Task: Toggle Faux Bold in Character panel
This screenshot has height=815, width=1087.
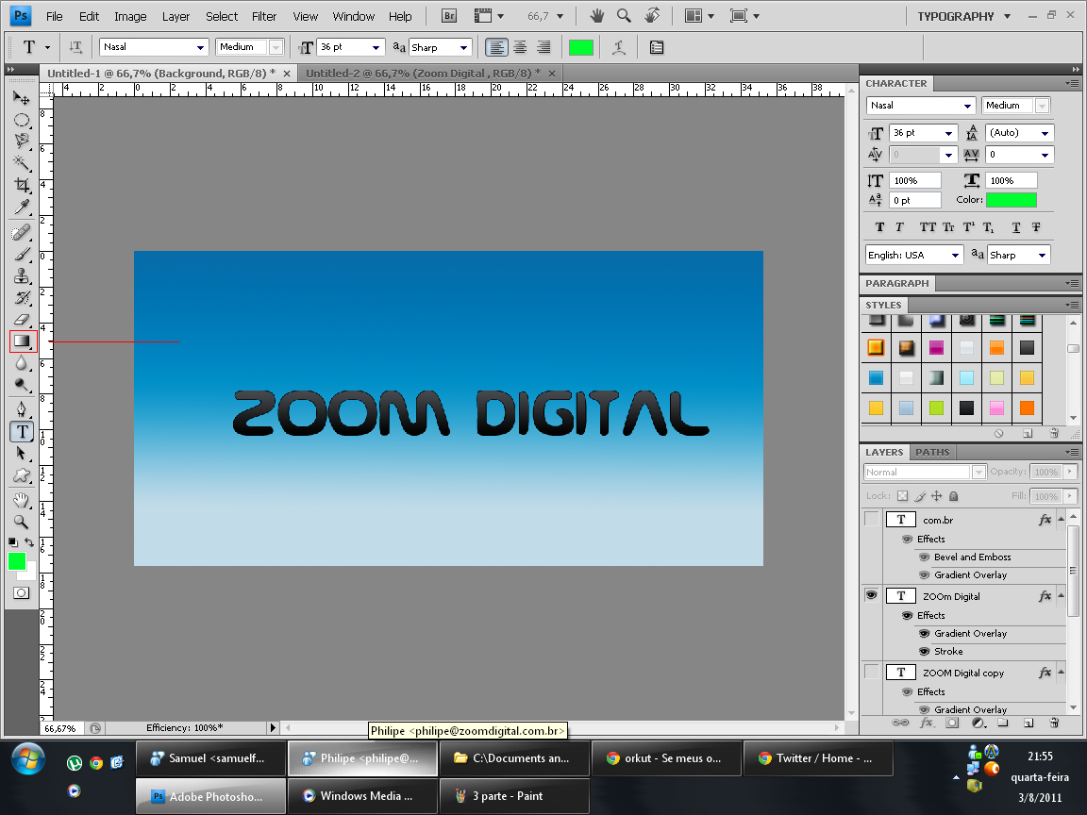Action: point(879,227)
